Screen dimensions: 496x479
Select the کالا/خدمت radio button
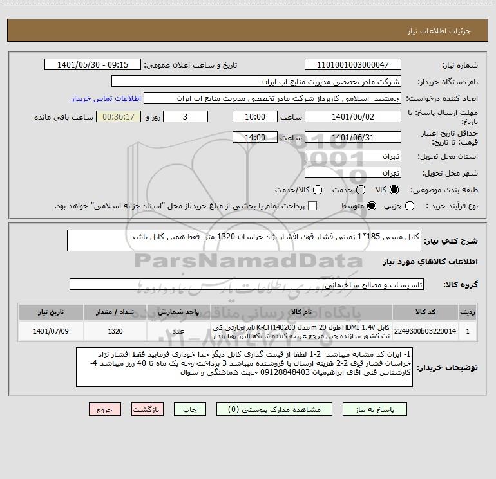pyautogui.click(x=318, y=190)
